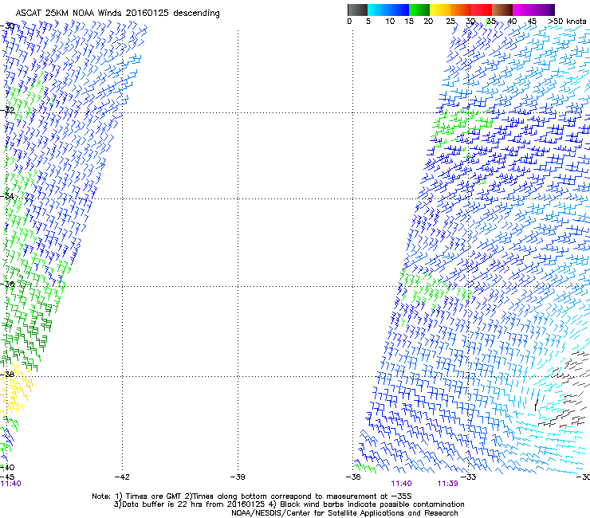
Task: Click the '-33' longitude axis label
Action: tap(469, 477)
